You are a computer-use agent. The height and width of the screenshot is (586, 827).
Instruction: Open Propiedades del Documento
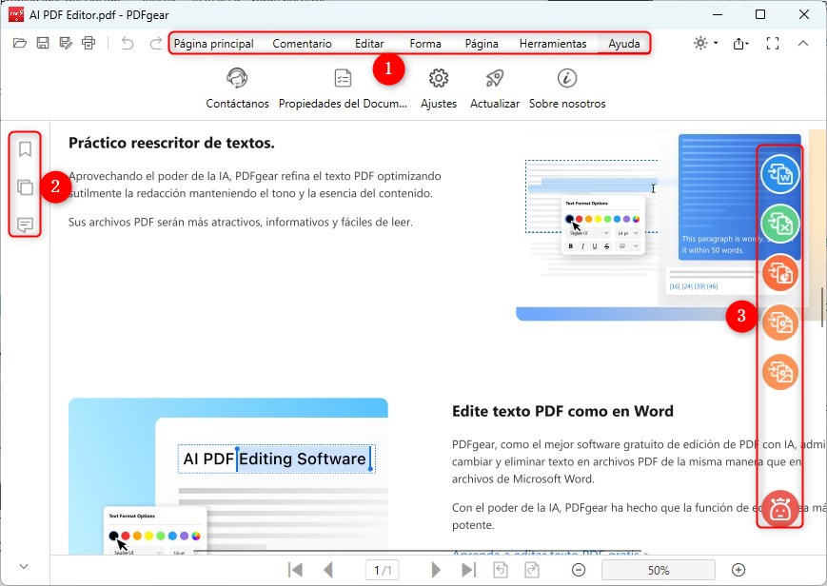pyautogui.click(x=343, y=88)
